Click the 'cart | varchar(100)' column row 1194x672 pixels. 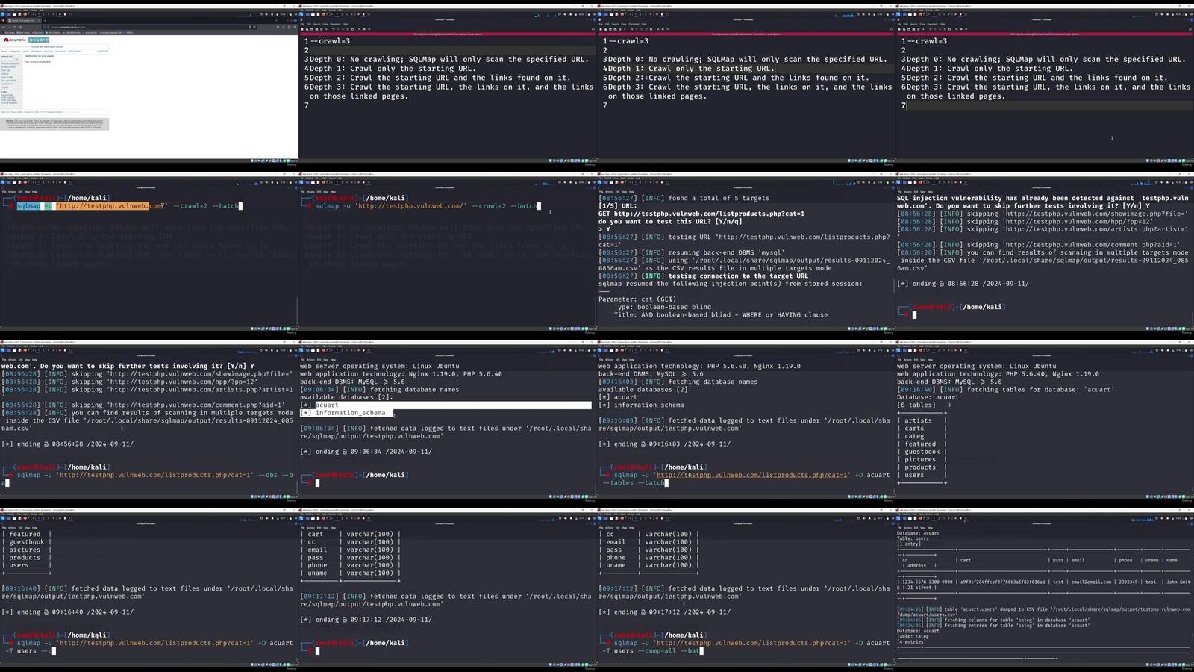click(351, 534)
